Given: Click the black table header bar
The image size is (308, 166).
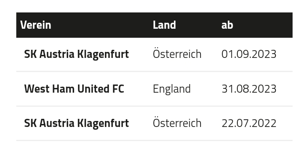Looking at the screenshot, I should tap(154, 25).
